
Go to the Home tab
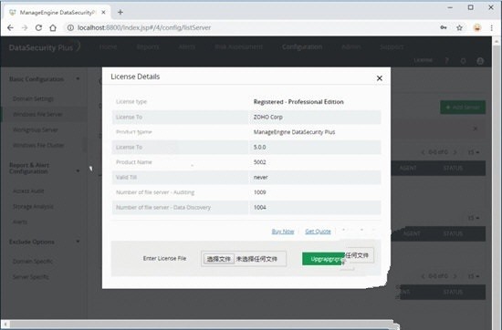click(x=108, y=47)
